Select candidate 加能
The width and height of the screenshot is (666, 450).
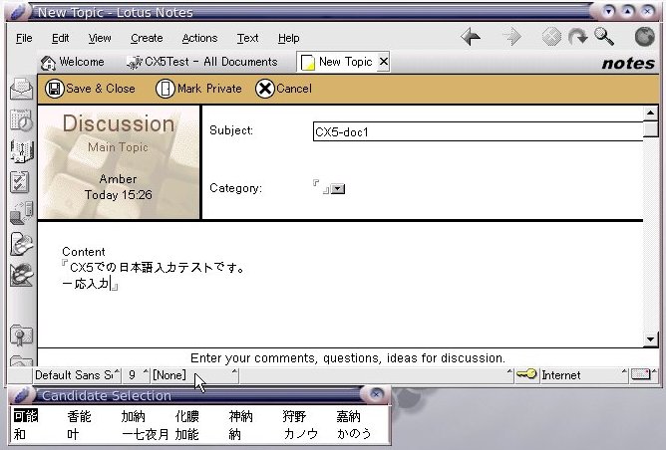pos(186,434)
